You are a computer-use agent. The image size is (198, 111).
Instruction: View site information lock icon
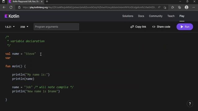coord(19,7)
